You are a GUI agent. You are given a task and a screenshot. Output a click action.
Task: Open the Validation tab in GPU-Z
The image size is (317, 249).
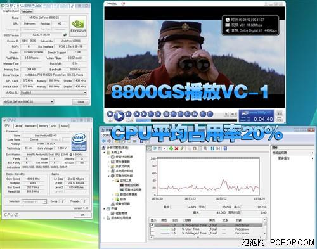[27, 11]
